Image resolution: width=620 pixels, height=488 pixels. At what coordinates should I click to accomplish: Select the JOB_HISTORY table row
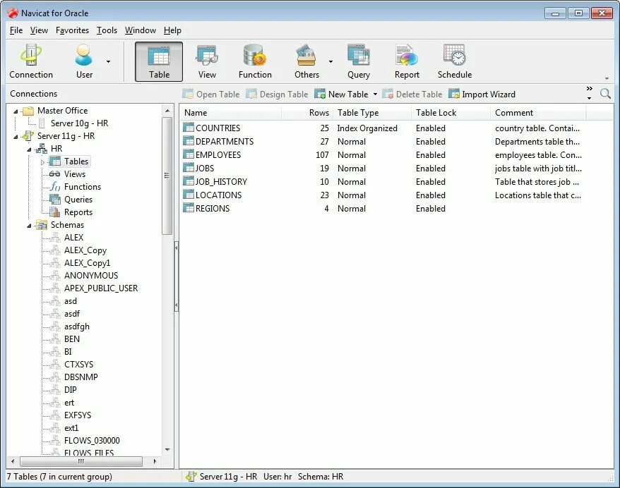(x=382, y=182)
